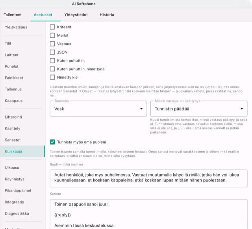Open the Yhteystiedot tab
252x229 pixels.
76,15
